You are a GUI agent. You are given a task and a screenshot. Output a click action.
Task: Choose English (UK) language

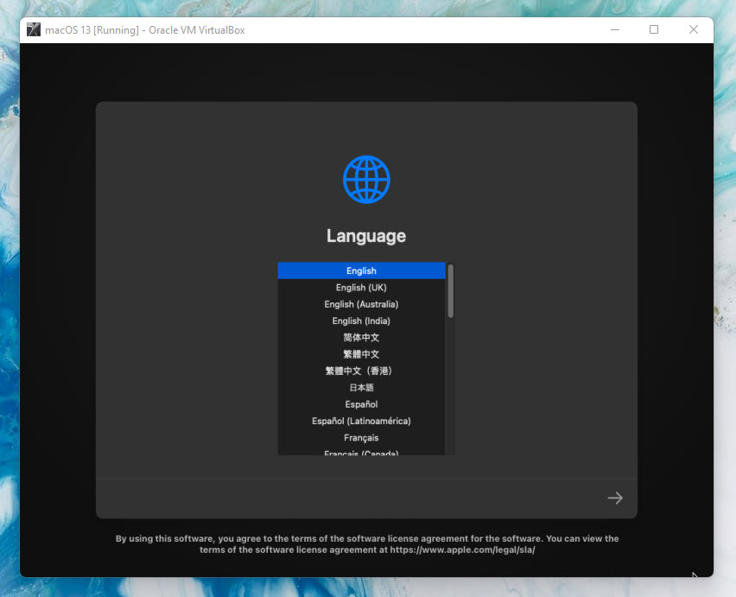361,288
